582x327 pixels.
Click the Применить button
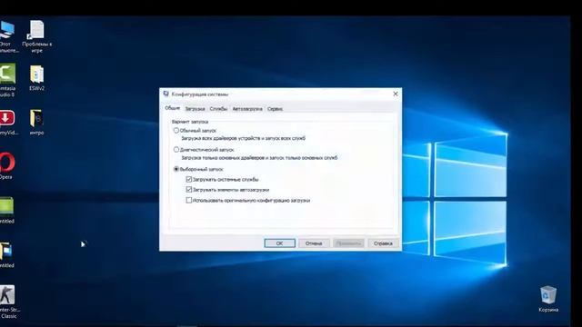pyautogui.click(x=348, y=243)
